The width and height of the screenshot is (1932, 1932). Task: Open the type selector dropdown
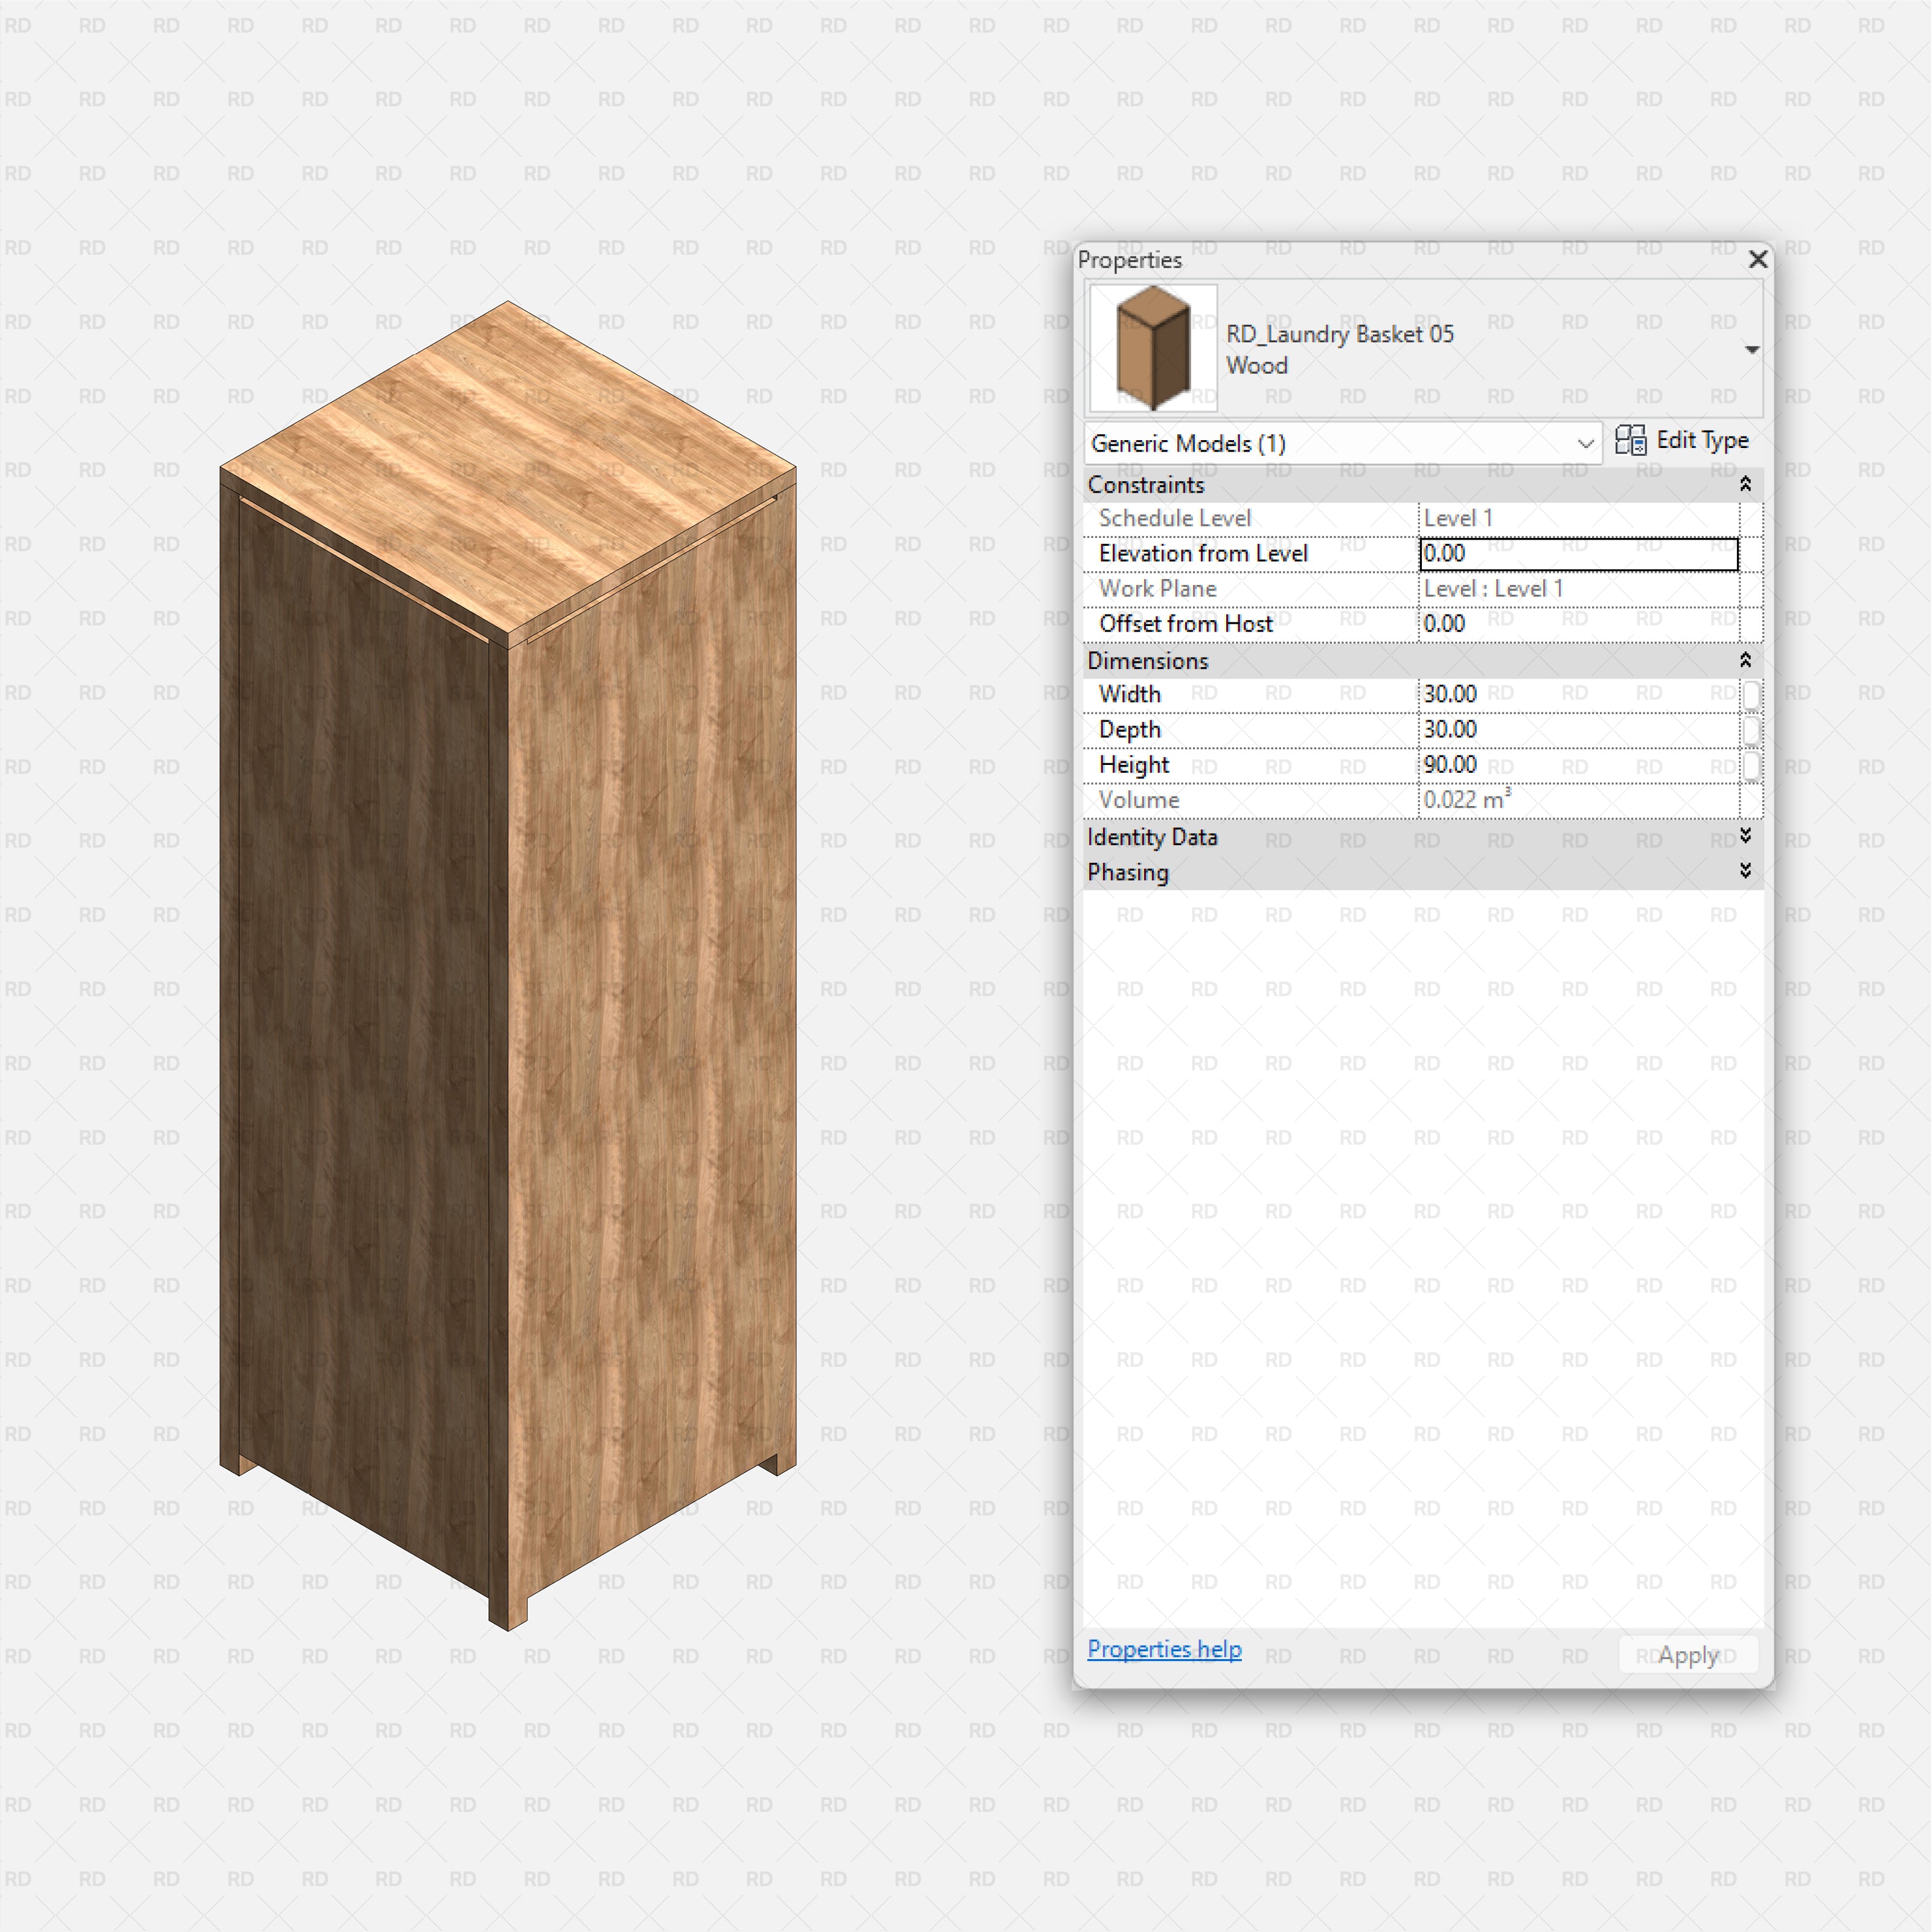(x=1754, y=349)
